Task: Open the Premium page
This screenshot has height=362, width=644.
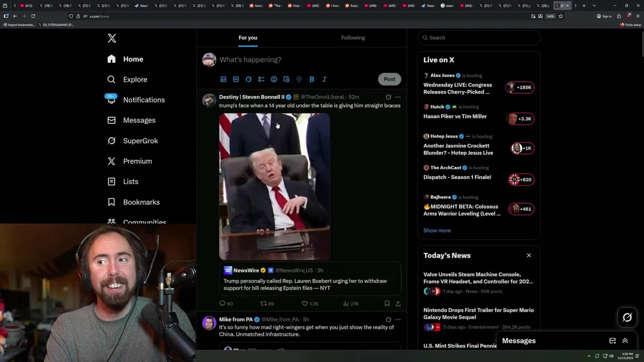Action: [x=129, y=161]
